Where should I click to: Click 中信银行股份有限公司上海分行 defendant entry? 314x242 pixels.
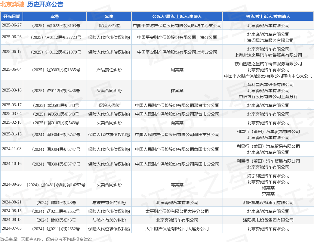(268, 97)
